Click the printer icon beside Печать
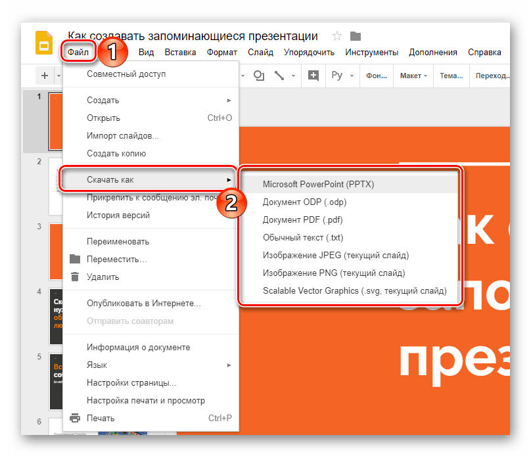The image size is (531, 456). point(75,418)
